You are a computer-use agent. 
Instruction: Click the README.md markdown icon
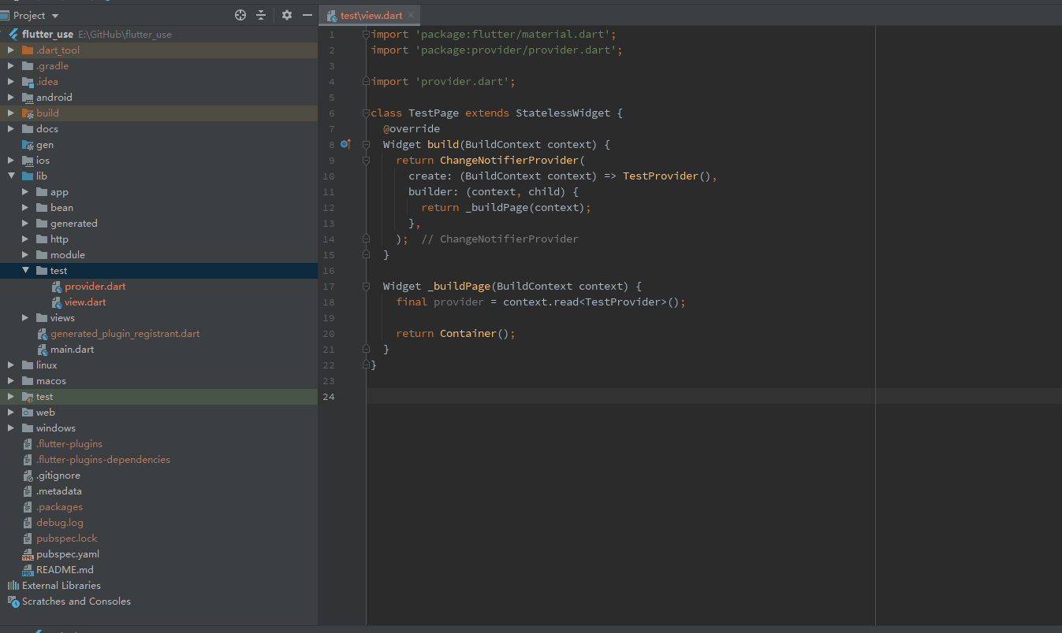click(28, 570)
